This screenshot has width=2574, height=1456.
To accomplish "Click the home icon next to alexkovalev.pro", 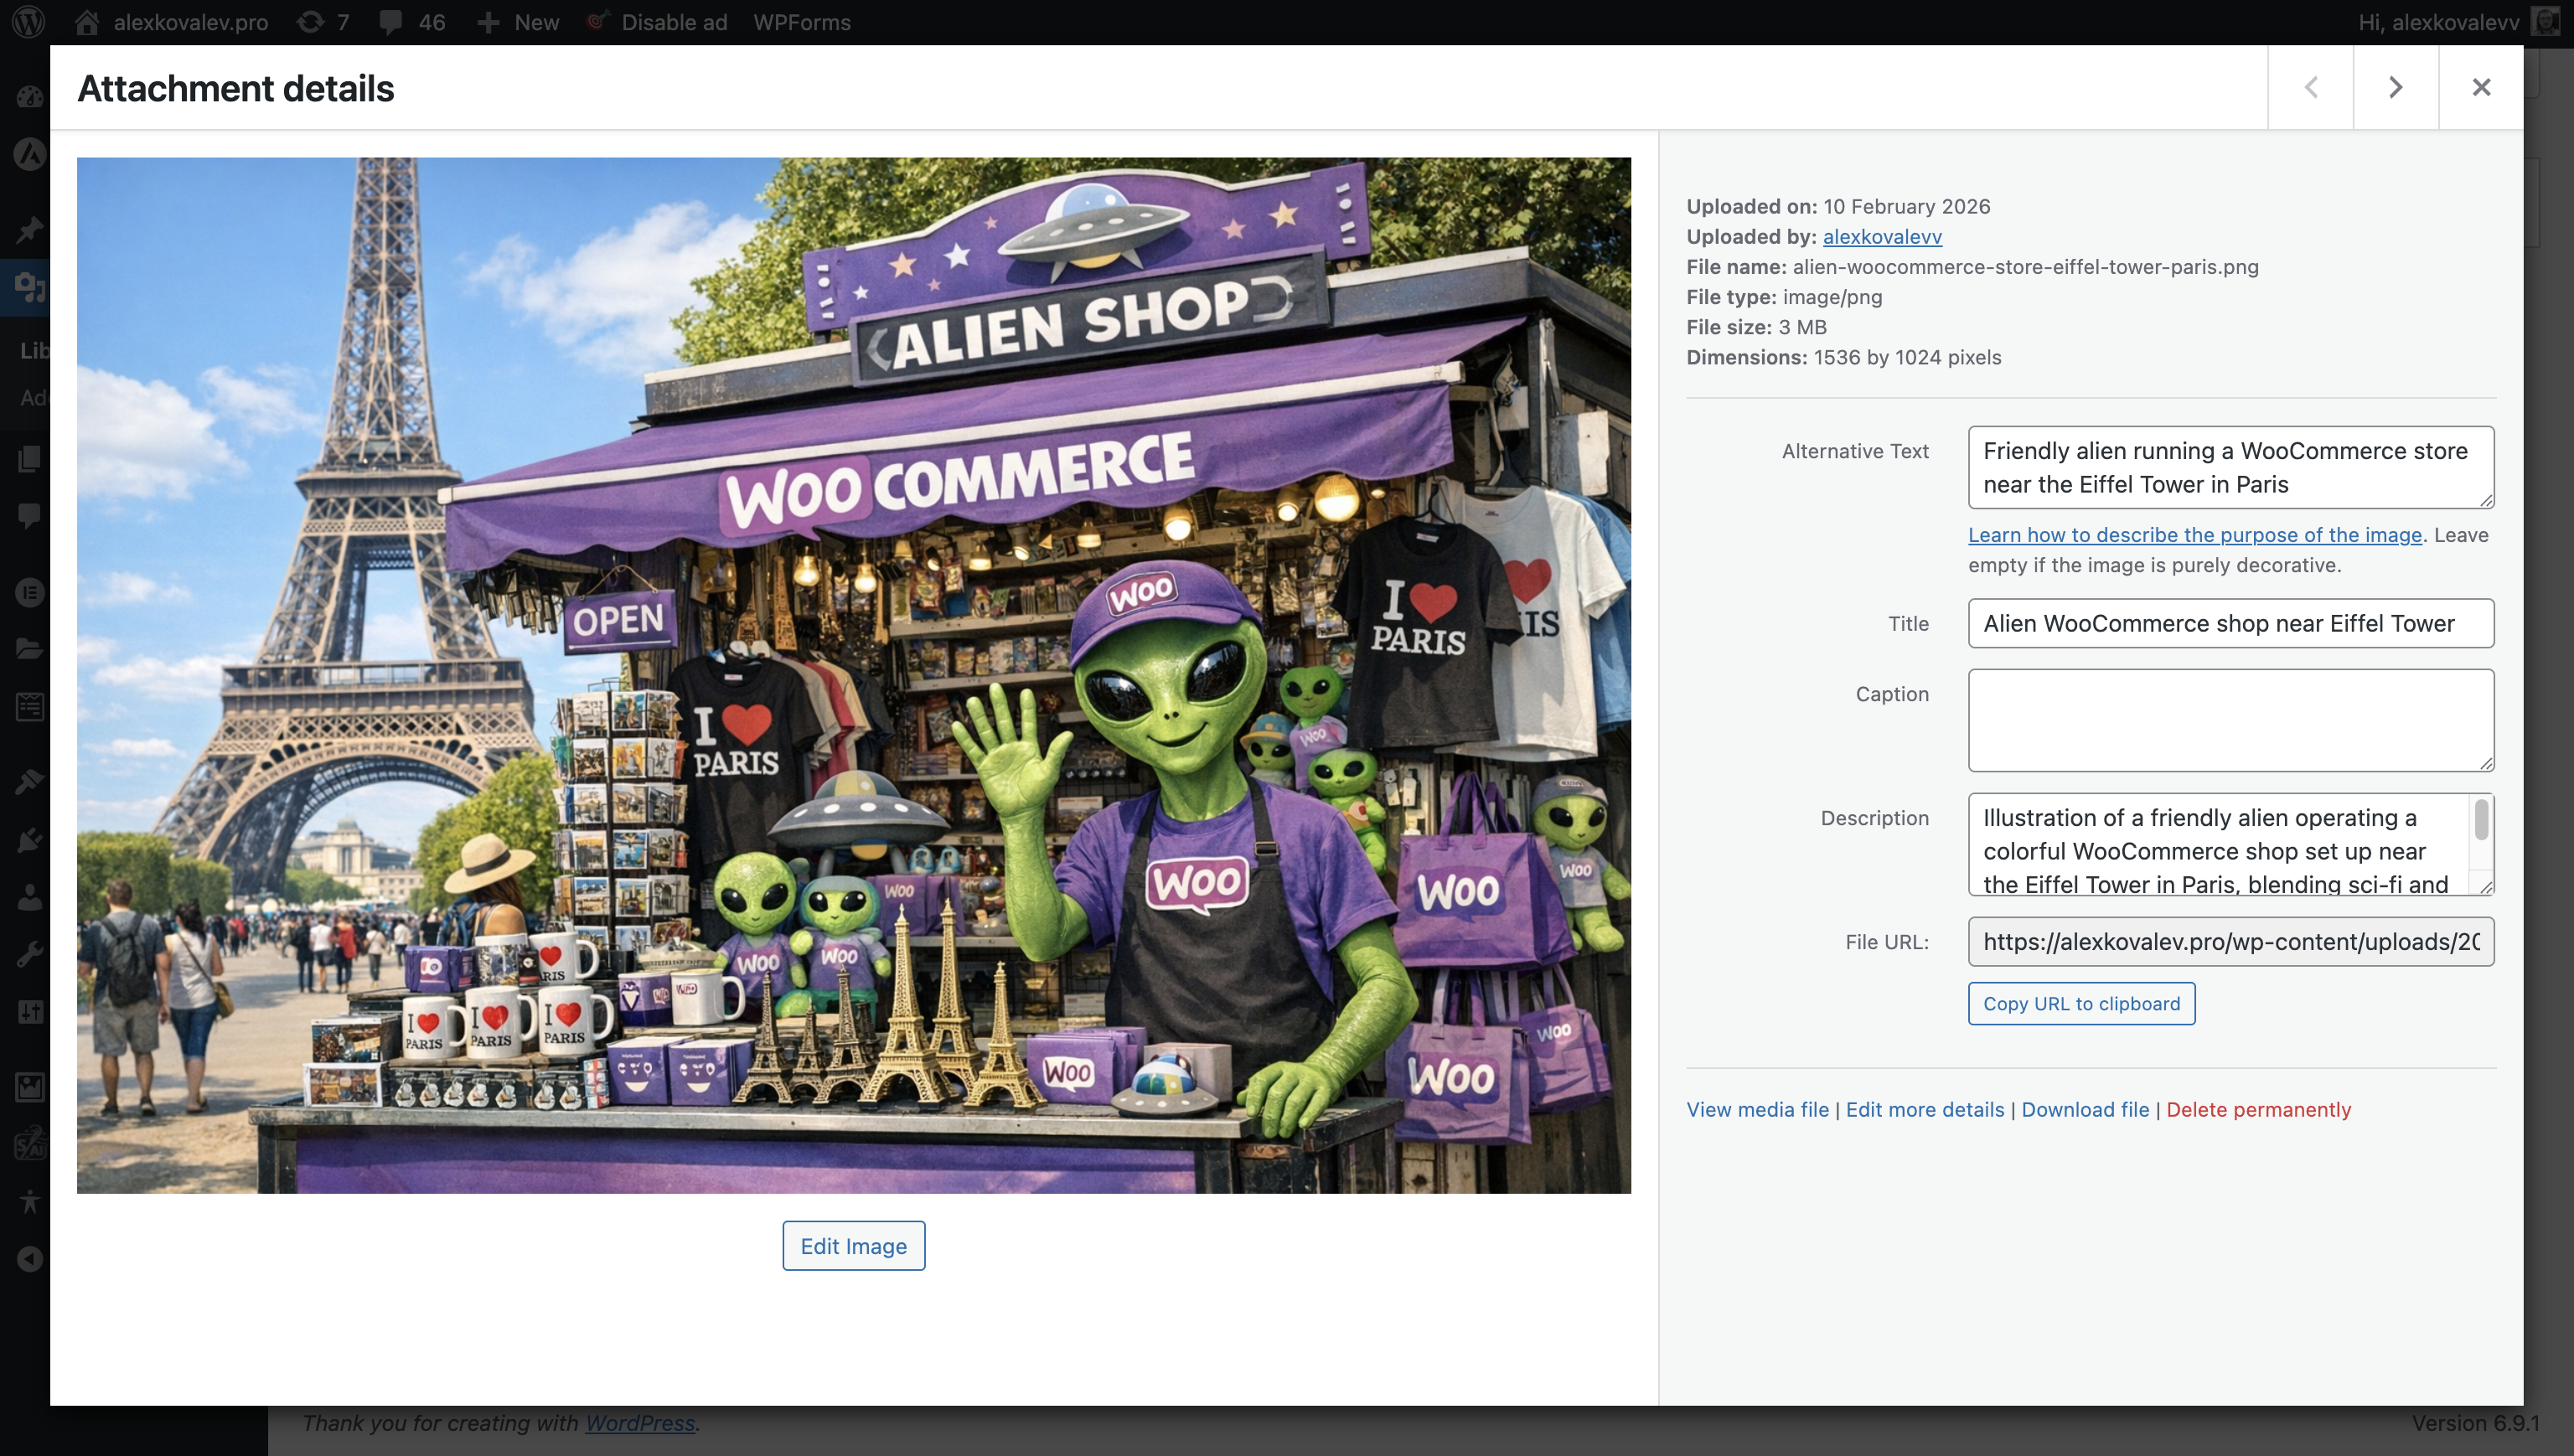I will [x=87, y=22].
